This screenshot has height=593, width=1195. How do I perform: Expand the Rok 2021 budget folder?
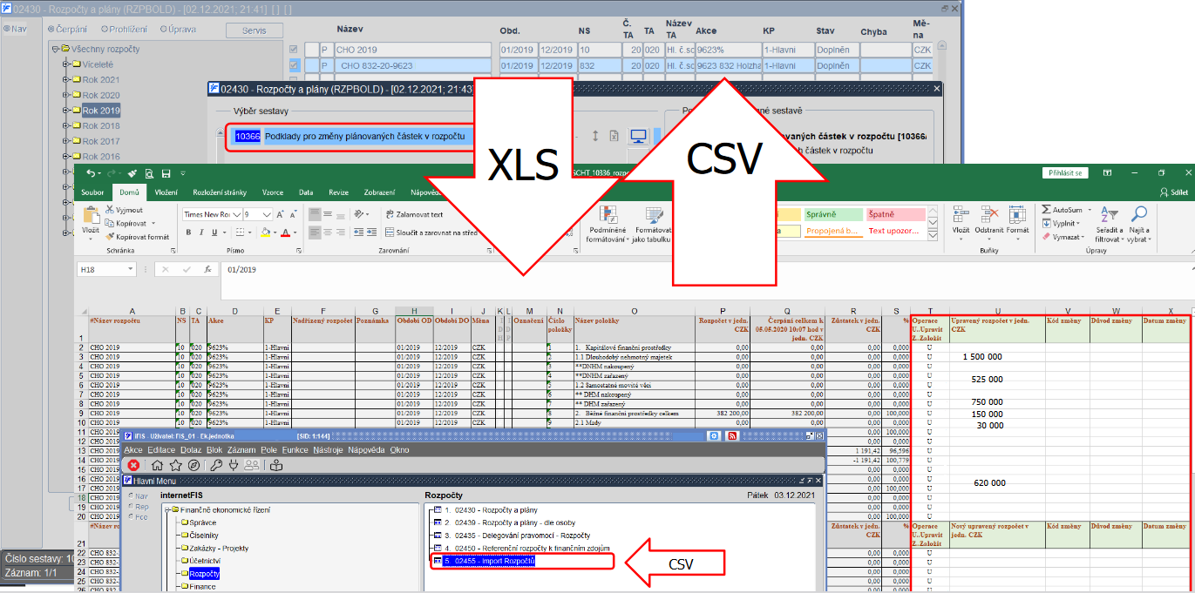(65, 80)
